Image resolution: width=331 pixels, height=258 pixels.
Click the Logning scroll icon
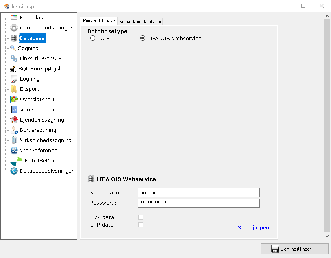pyautogui.click(x=14, y=79)
